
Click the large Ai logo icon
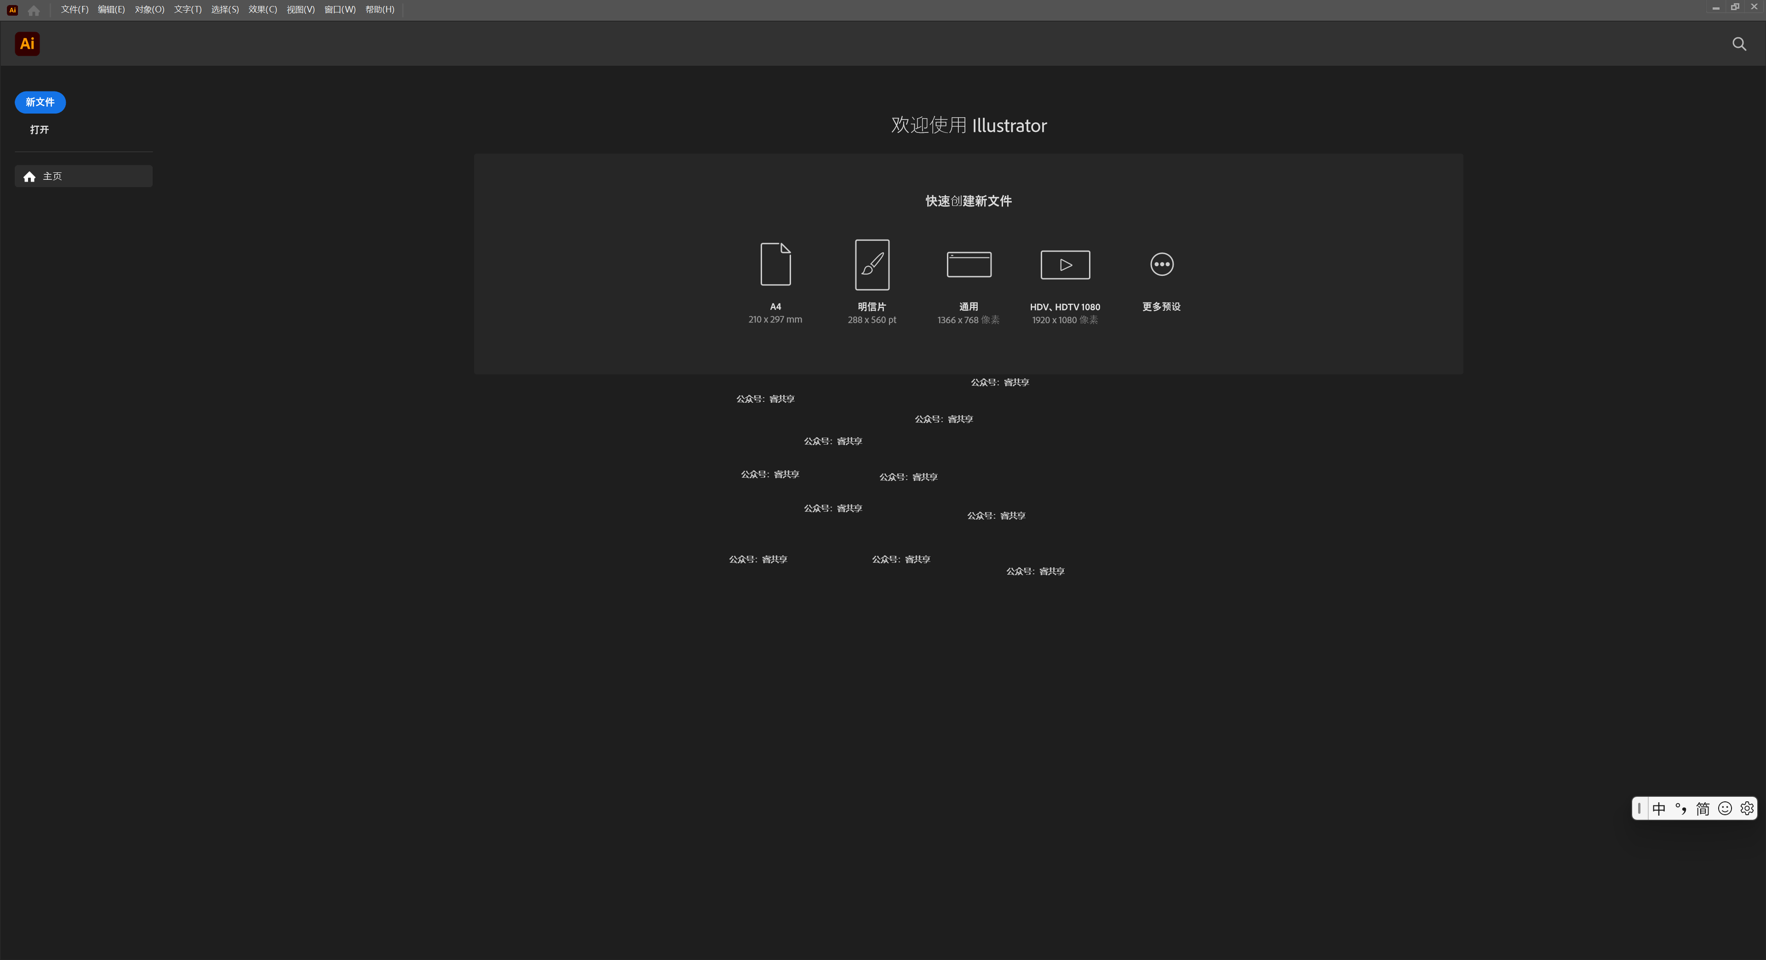point(28,44)
